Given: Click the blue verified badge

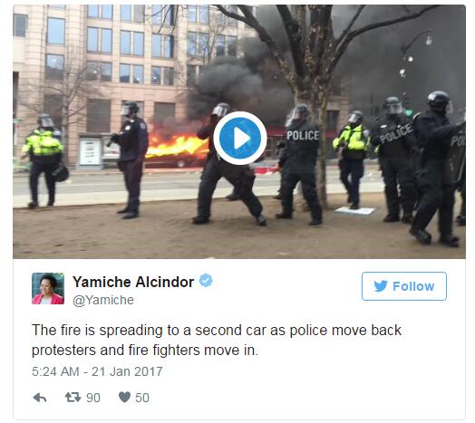Looking at the screenshot, I should pos(206,281).
